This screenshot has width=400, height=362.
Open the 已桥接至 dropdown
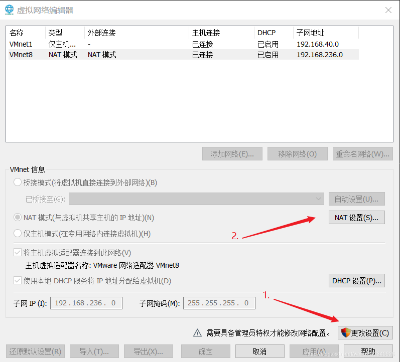coord(196,199)
